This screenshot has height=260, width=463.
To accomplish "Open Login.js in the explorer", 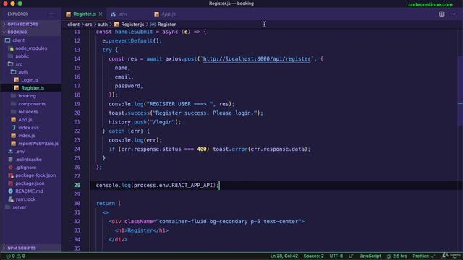I will [30, 80].
